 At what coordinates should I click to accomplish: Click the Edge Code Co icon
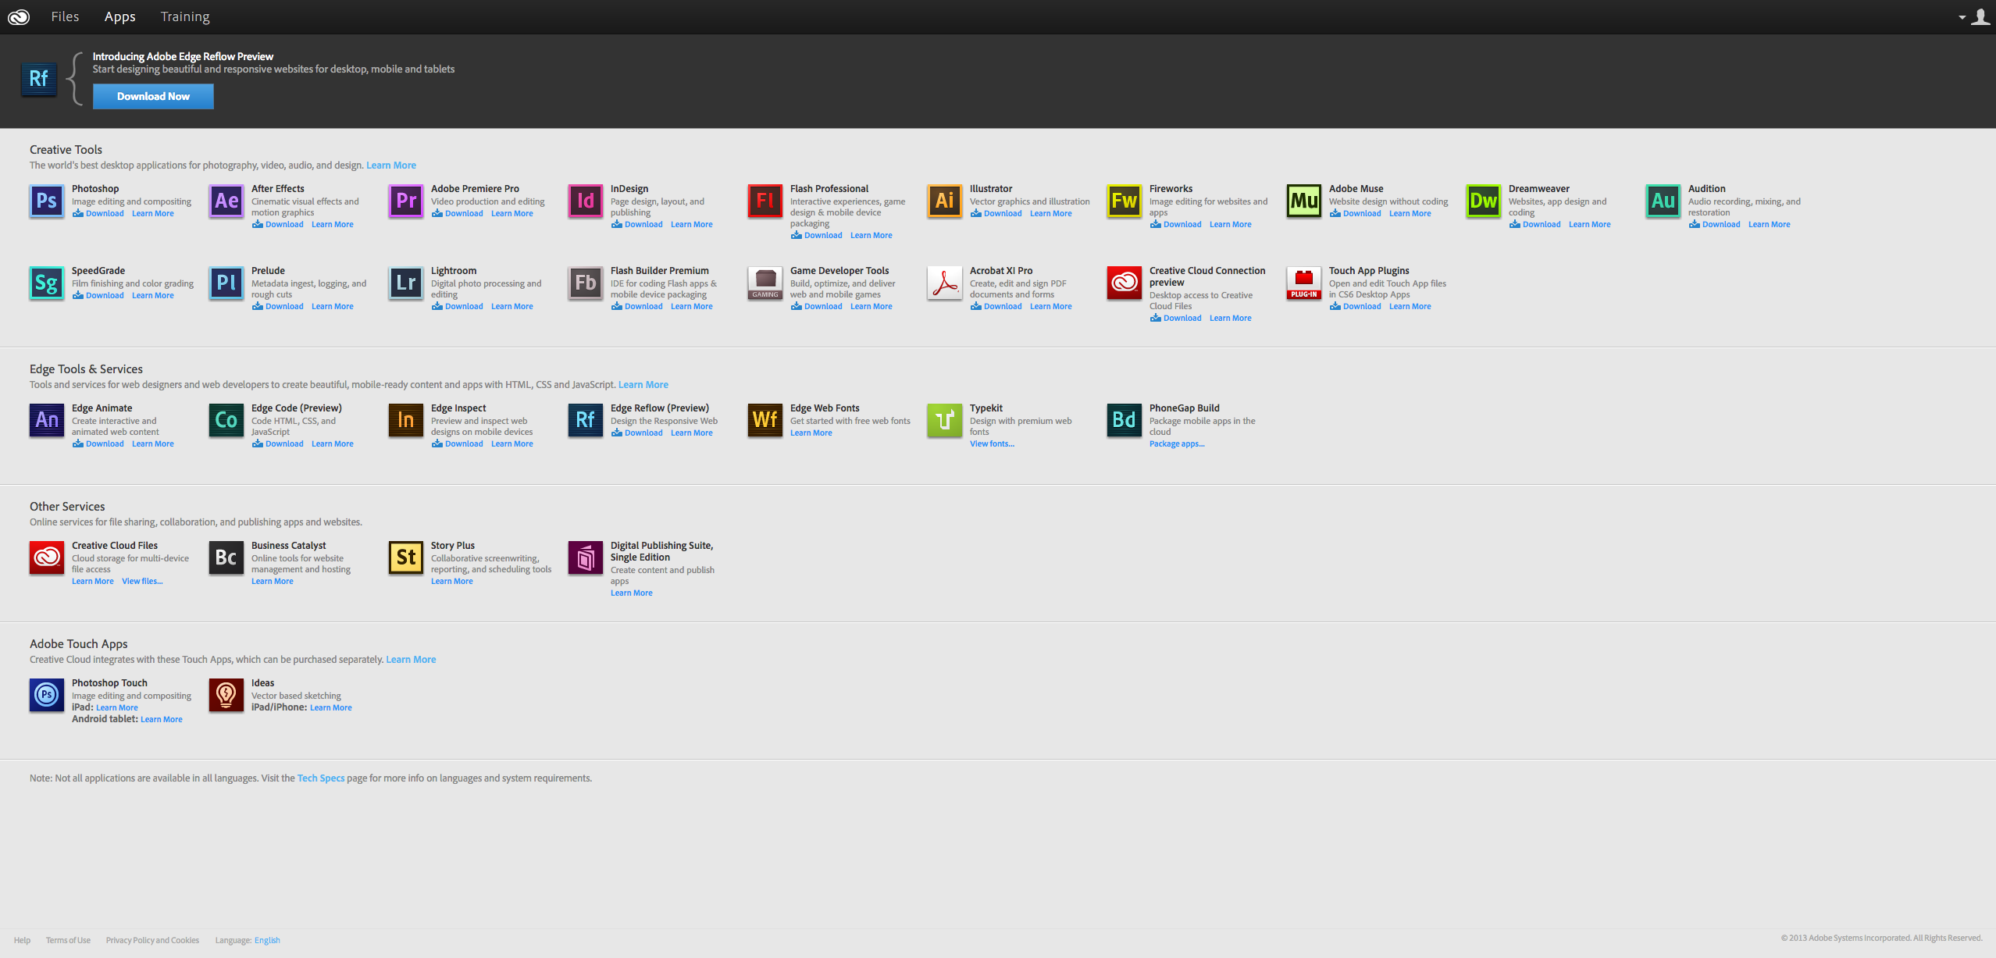tap(226, 421)
